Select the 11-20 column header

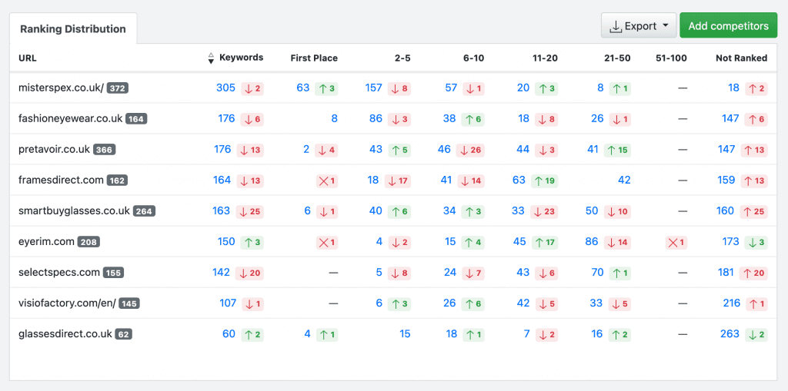point(545,58)
